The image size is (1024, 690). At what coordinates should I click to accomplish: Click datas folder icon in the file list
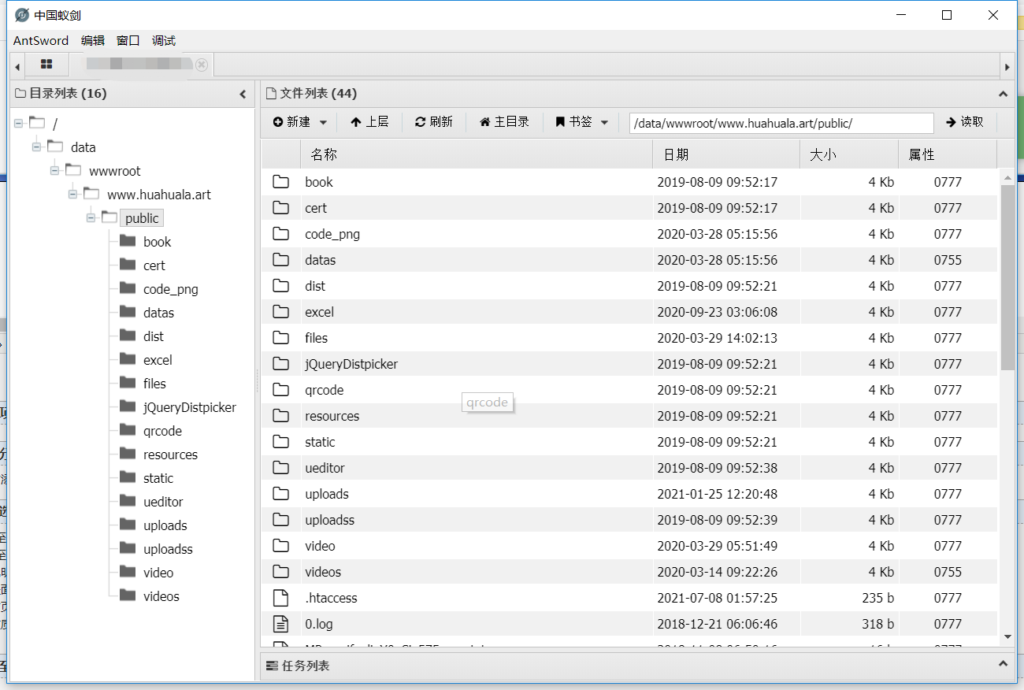tap(281, 260)
